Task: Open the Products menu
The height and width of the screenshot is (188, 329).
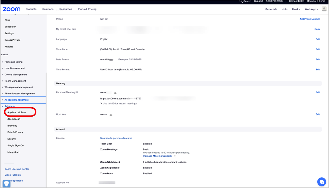Action: tap(31, 9)
